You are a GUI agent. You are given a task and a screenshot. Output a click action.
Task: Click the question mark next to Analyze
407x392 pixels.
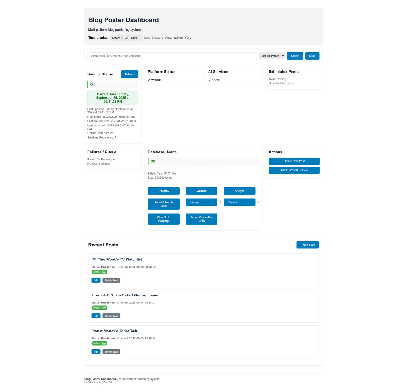coord(258,191)
